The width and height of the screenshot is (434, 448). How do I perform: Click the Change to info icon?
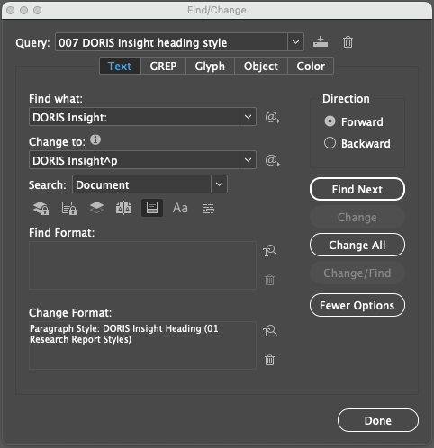coord(95,139)
